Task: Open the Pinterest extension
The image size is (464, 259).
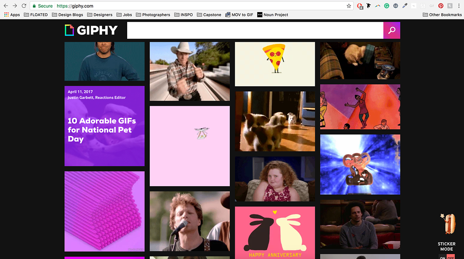Action: pos(441,6)
